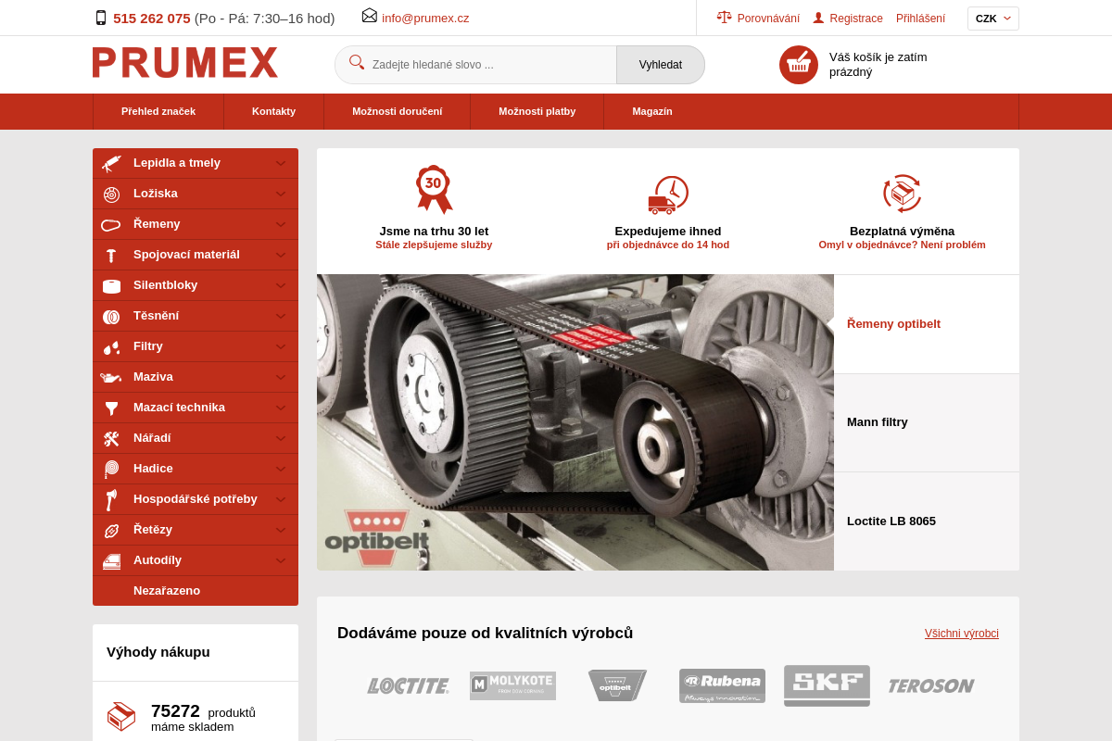Click the 30 years award badge icon
1112x741 pixels.
coord(434,189)
